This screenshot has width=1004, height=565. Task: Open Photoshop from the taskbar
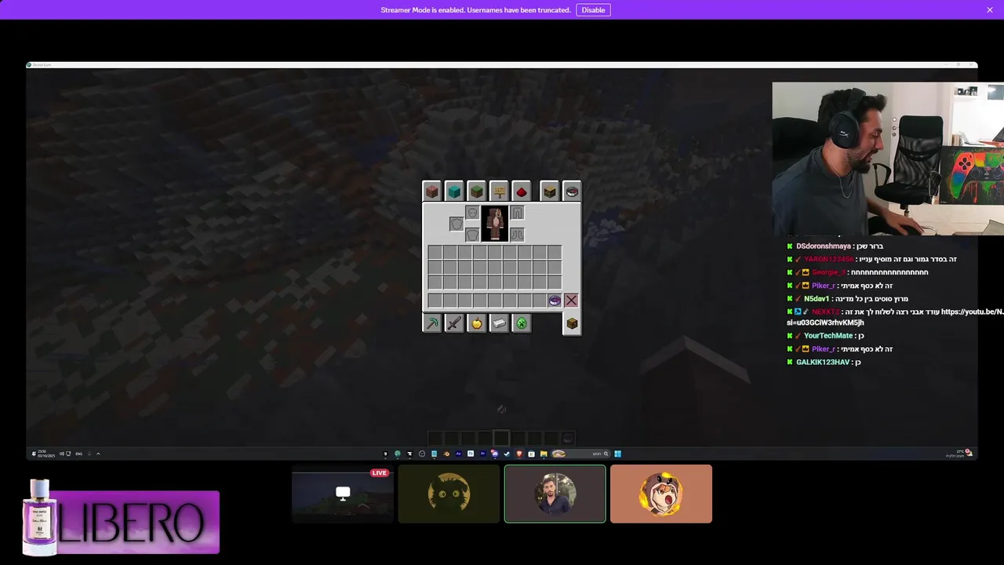tap(471, 454)
